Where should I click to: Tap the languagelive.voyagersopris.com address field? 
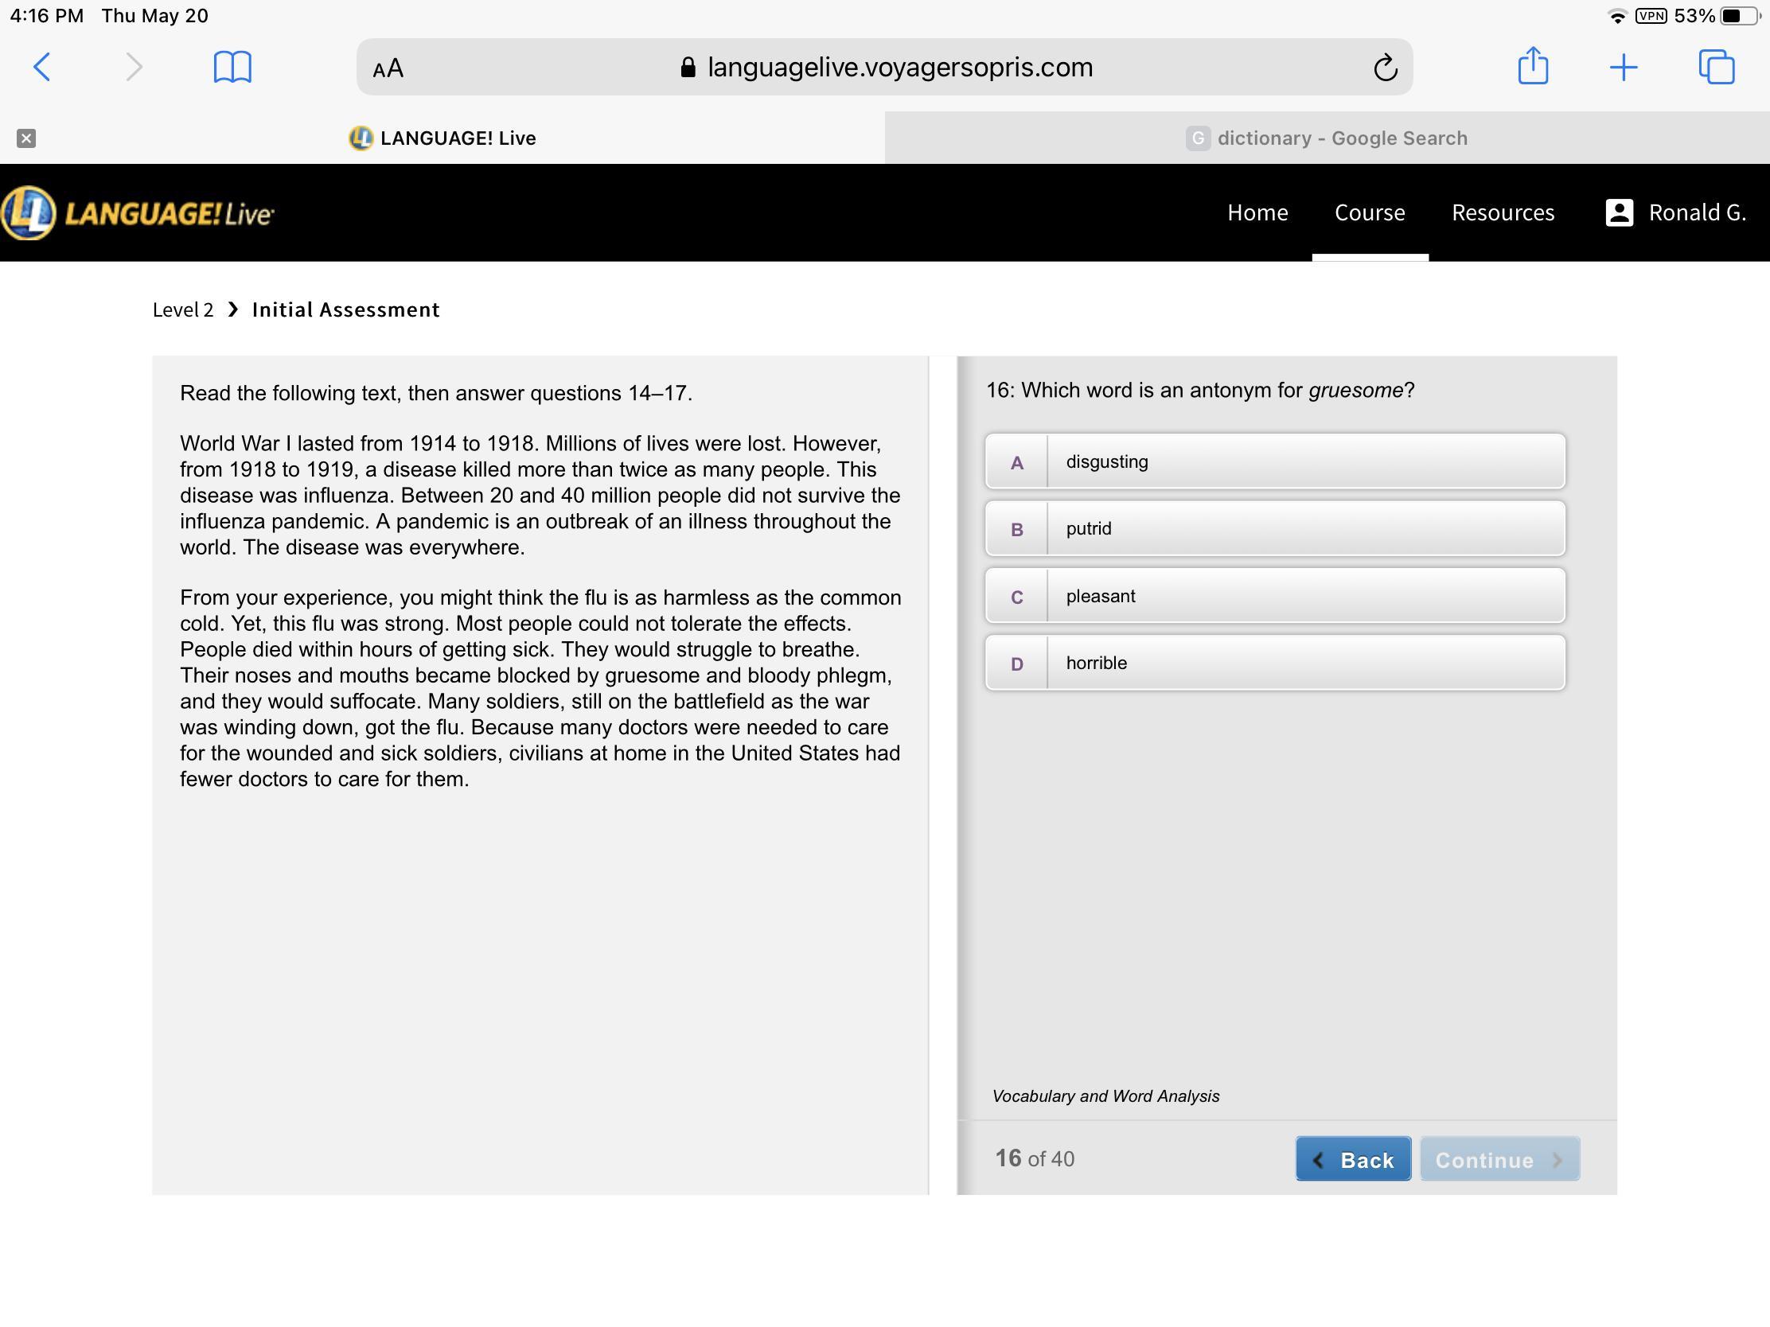(899, 68)
